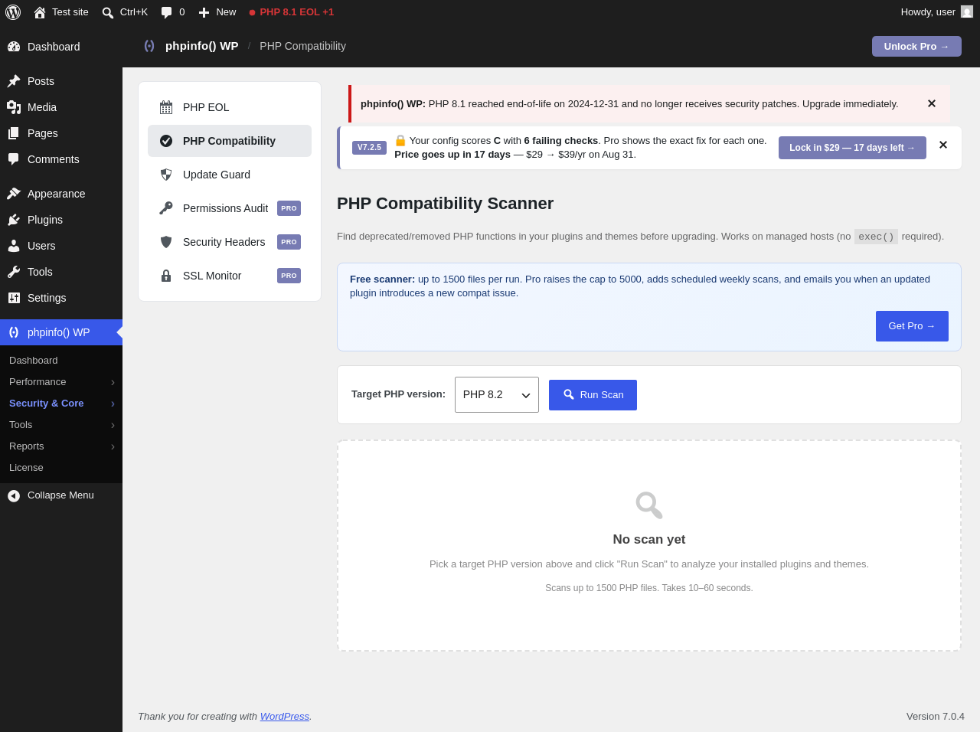The height and width of the screenshot is (732, 980).
Task: Click the PHP Compatibility checkmark icon
Action: pyautogui.click(x=166, y=141)
